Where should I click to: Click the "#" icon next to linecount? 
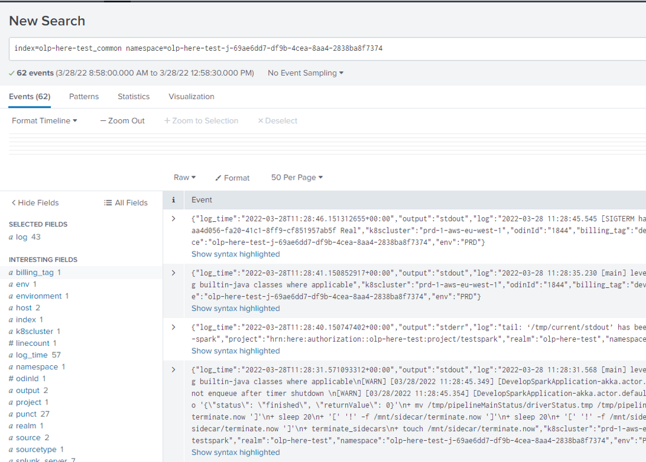(11, 343)
